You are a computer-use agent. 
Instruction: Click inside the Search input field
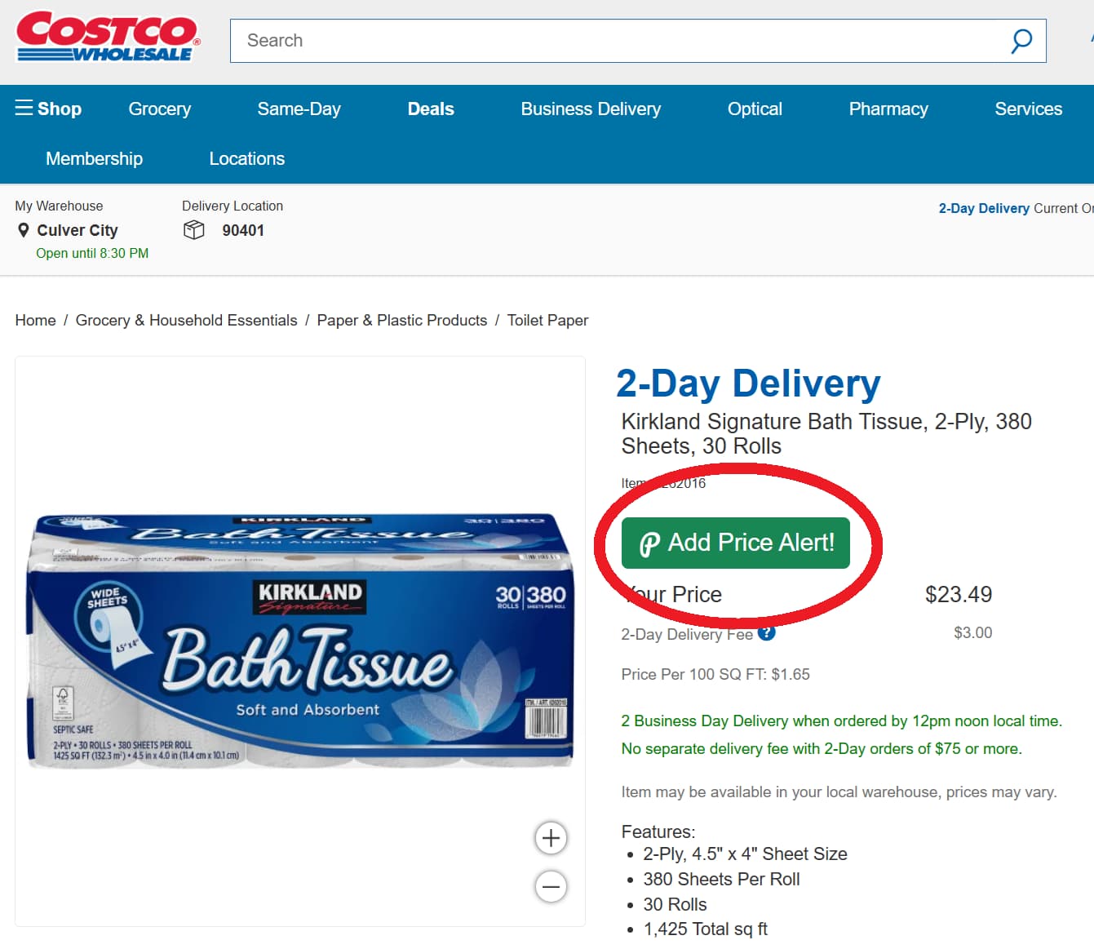click(571, 40)
